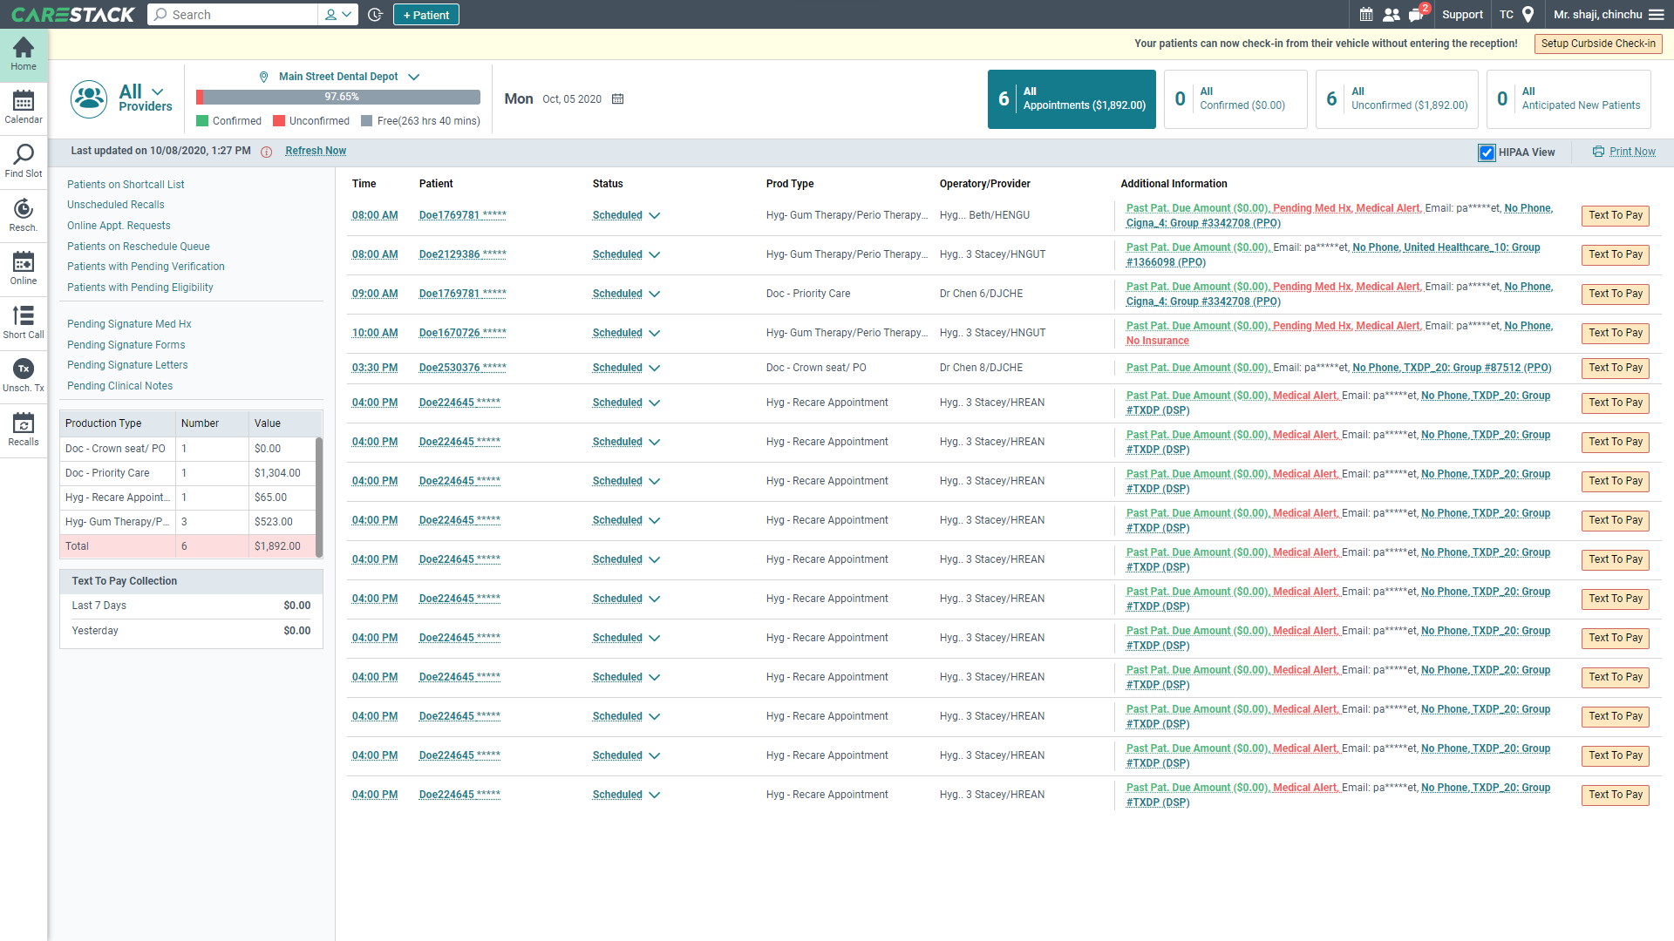Image resolution: width=1674 pixels, height=941 pixels.
Task: Uncheck the HIPAA View checkbox
Action: point(1487,152)
